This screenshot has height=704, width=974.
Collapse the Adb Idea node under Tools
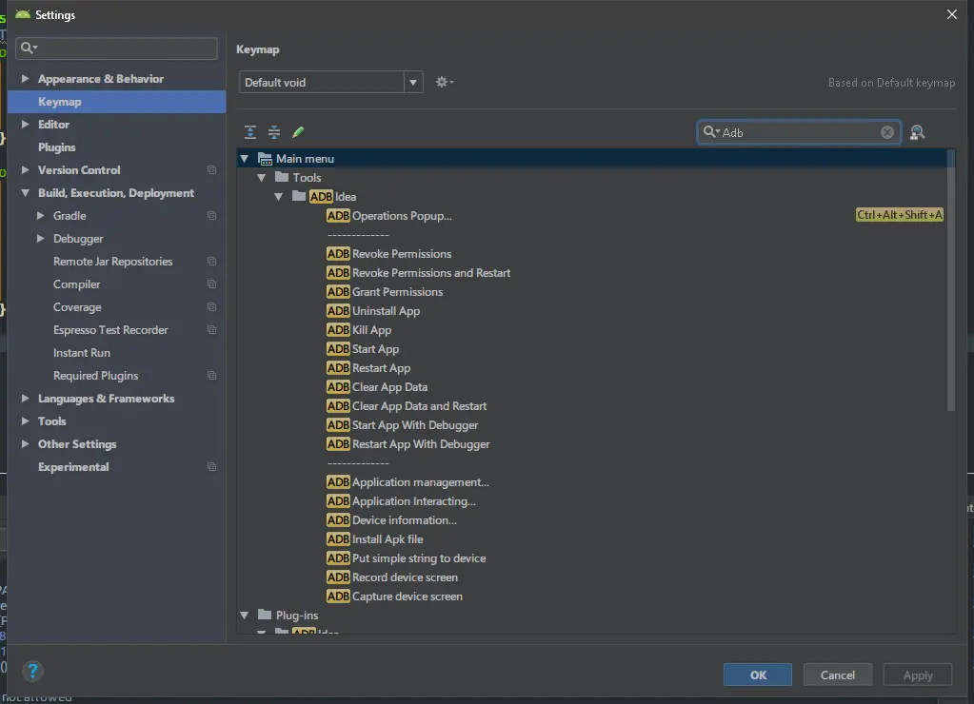[278, 197]
